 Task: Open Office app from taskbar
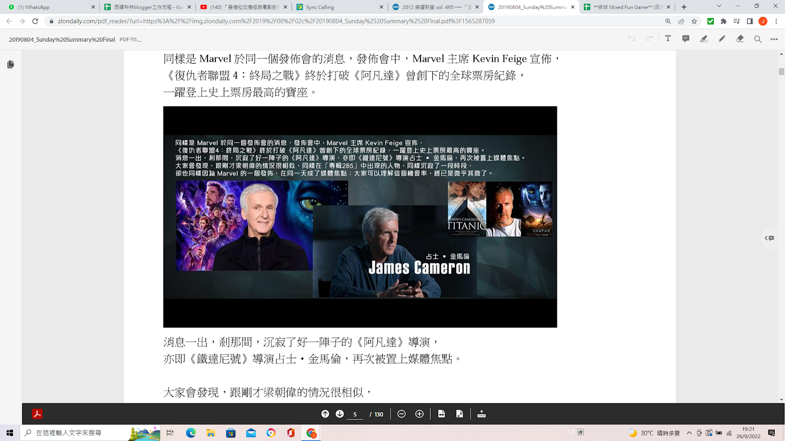tap(291, 433)
